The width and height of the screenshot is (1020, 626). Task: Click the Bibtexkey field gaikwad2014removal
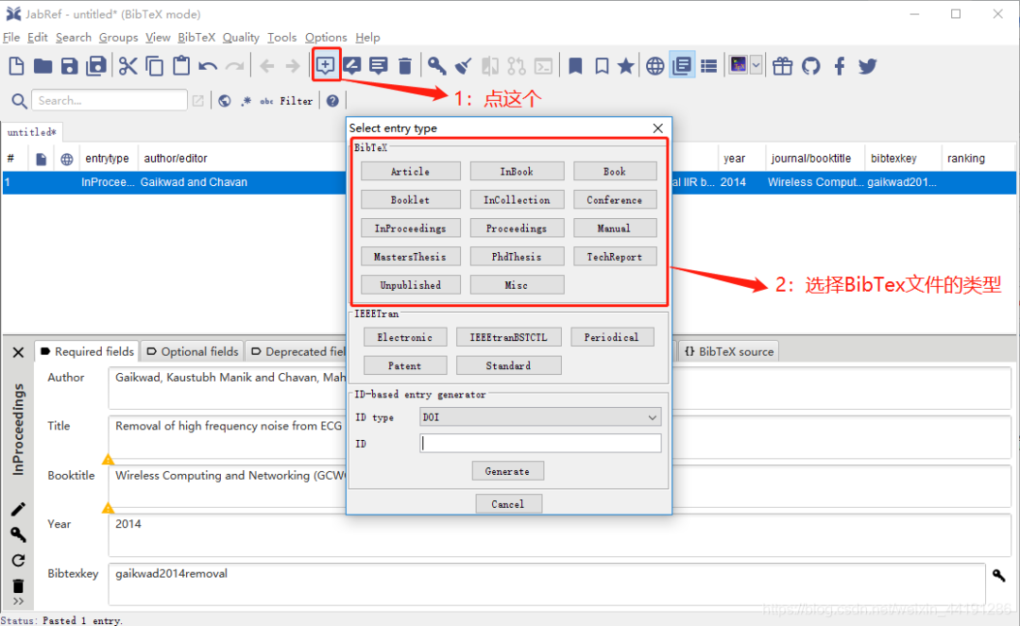[547, 584]
